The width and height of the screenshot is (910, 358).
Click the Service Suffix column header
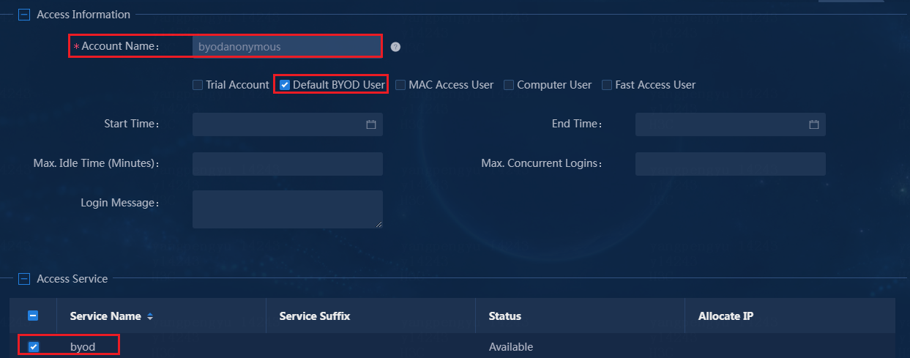tap(315, 316)
